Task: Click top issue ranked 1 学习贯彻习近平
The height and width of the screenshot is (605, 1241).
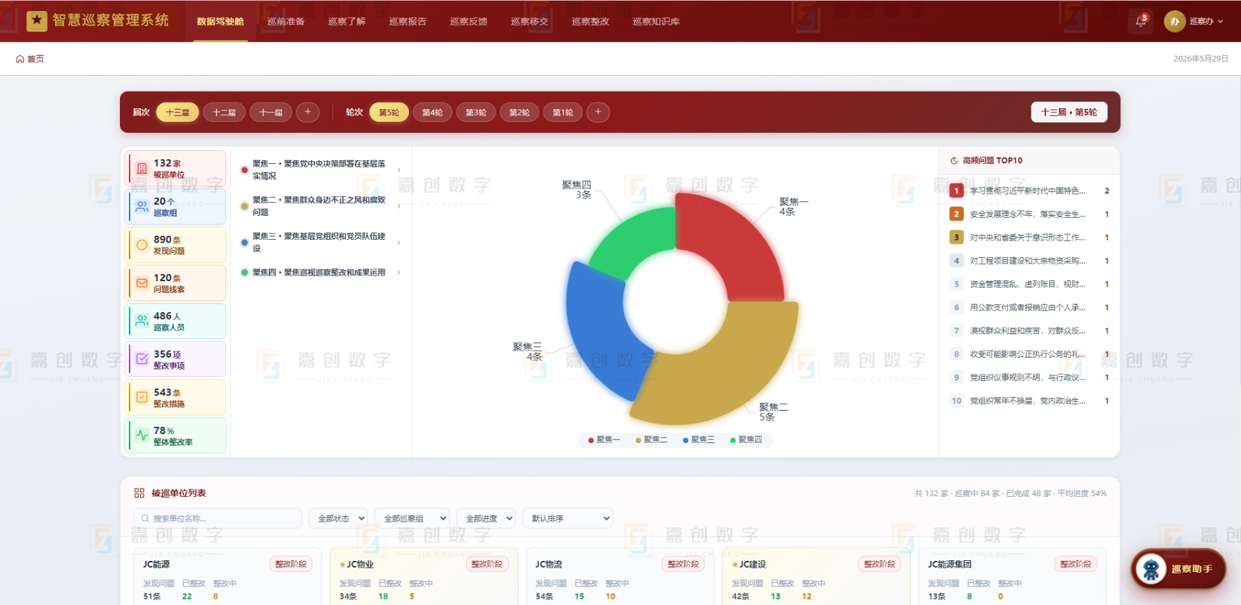Action: (1030, 191)
